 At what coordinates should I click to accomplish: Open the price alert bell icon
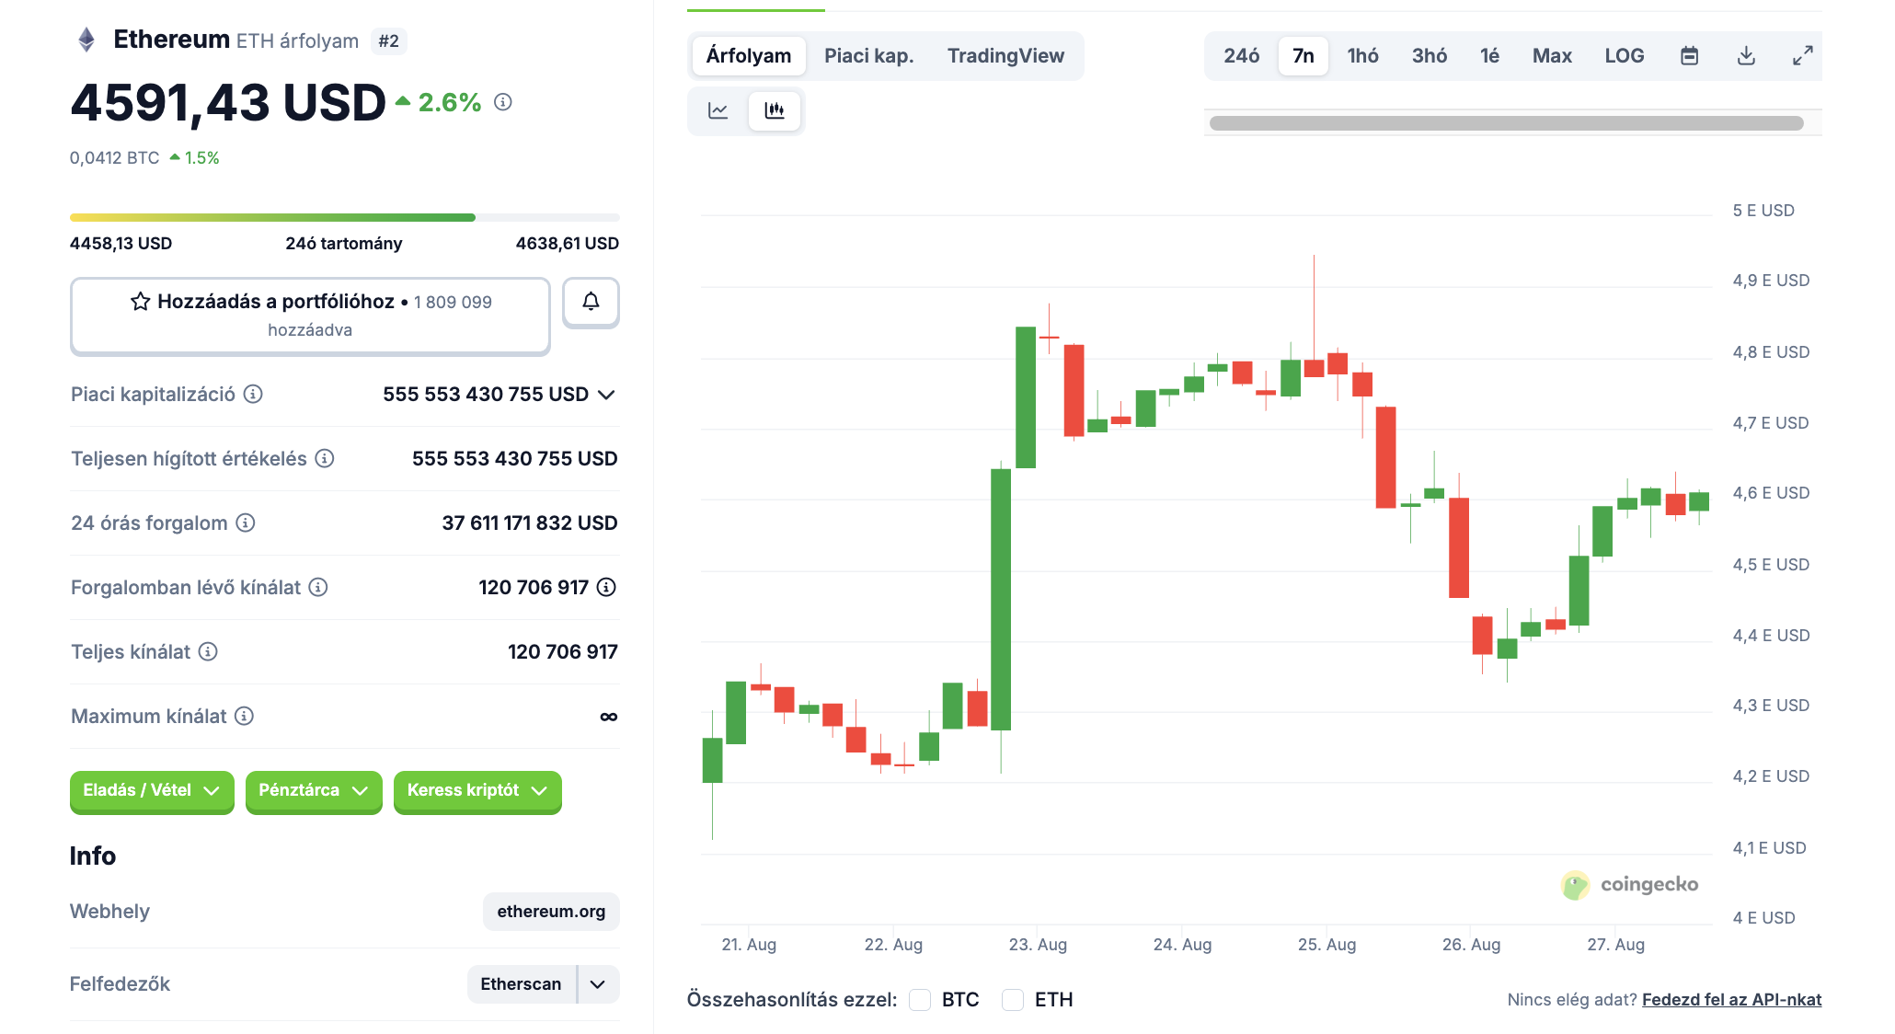click(591, 302)
